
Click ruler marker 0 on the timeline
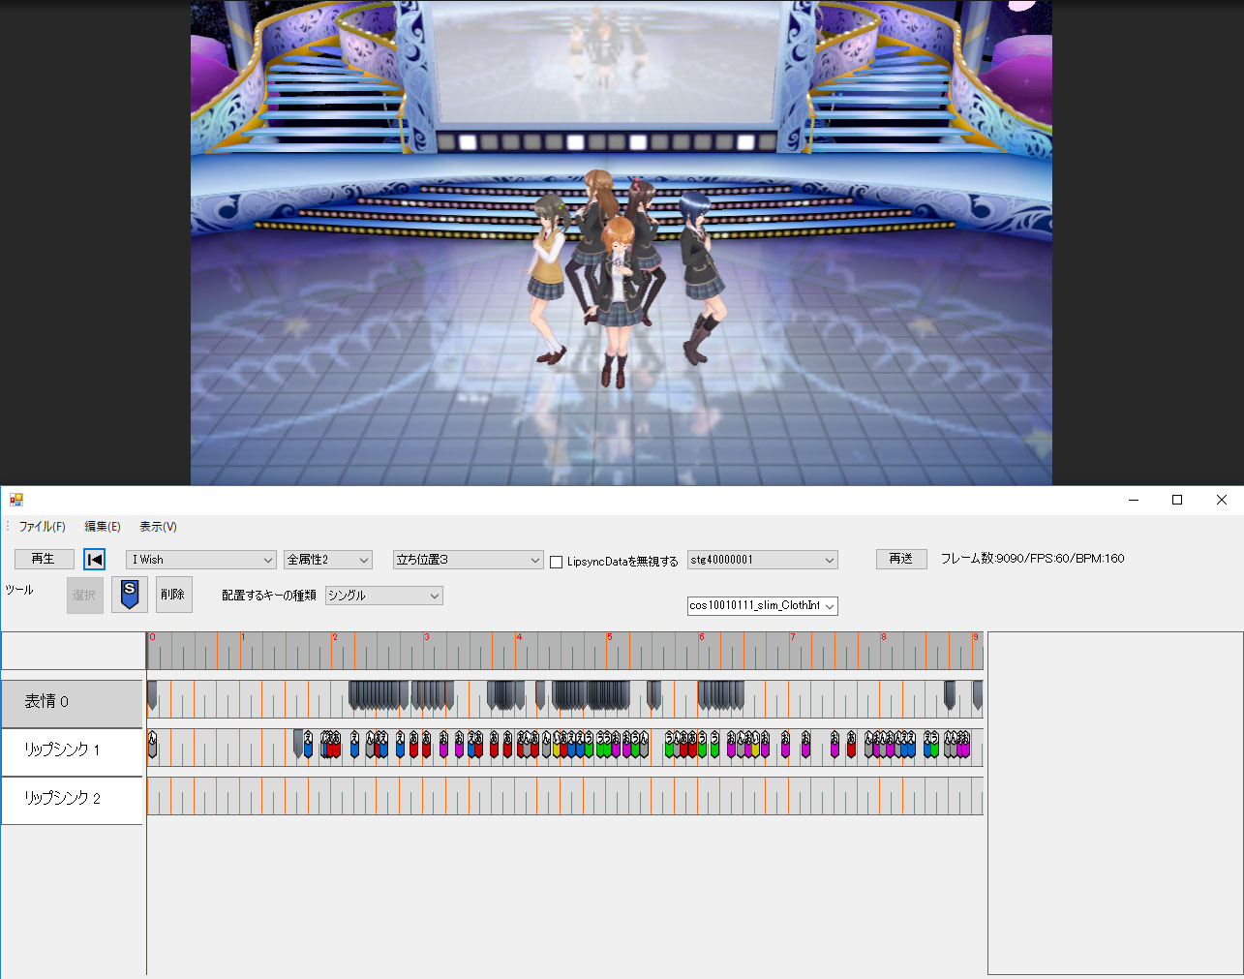[152, 637]
